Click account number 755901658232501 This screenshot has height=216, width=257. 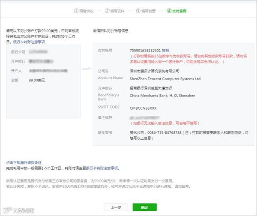[145, 50]
